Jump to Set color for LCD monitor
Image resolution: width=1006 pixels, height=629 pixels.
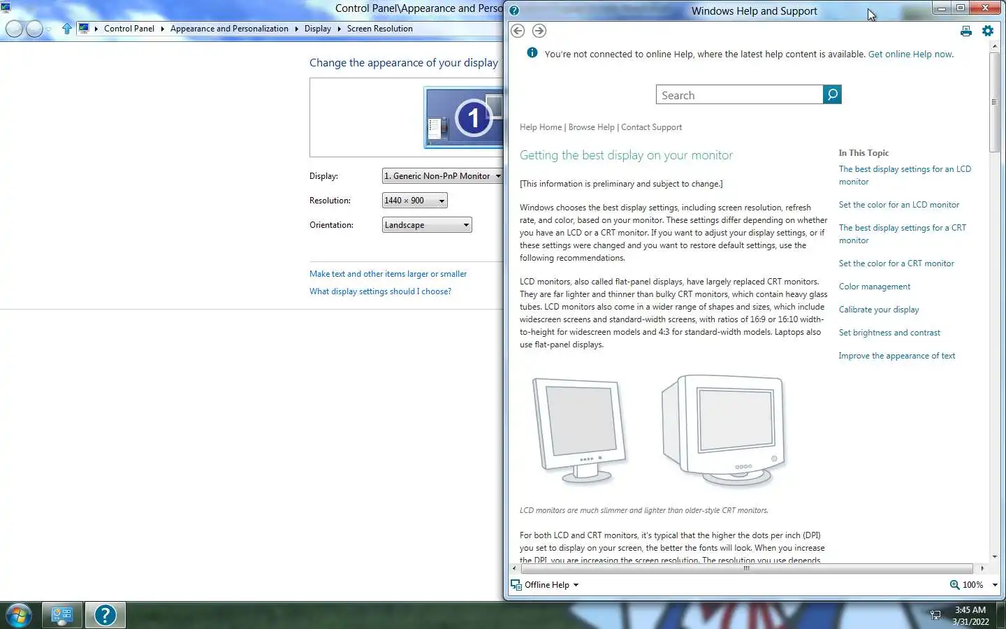click(x=899, y=205)
